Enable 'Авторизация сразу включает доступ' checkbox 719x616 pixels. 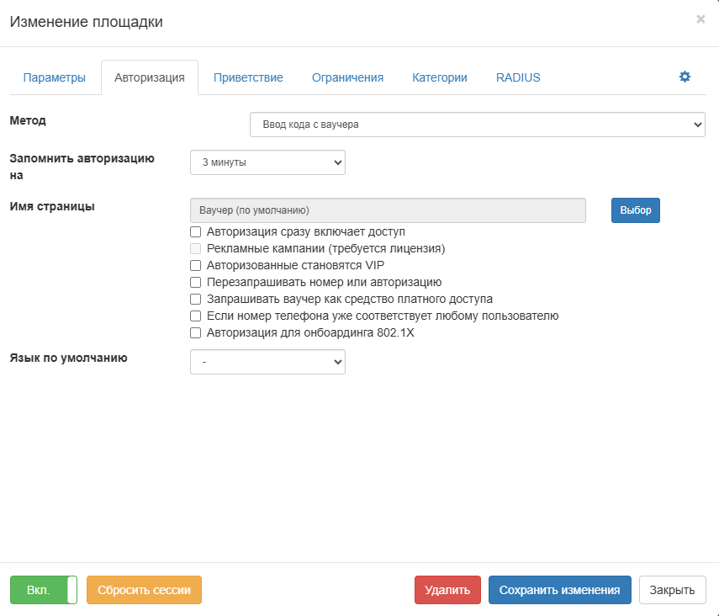[196, 231]
